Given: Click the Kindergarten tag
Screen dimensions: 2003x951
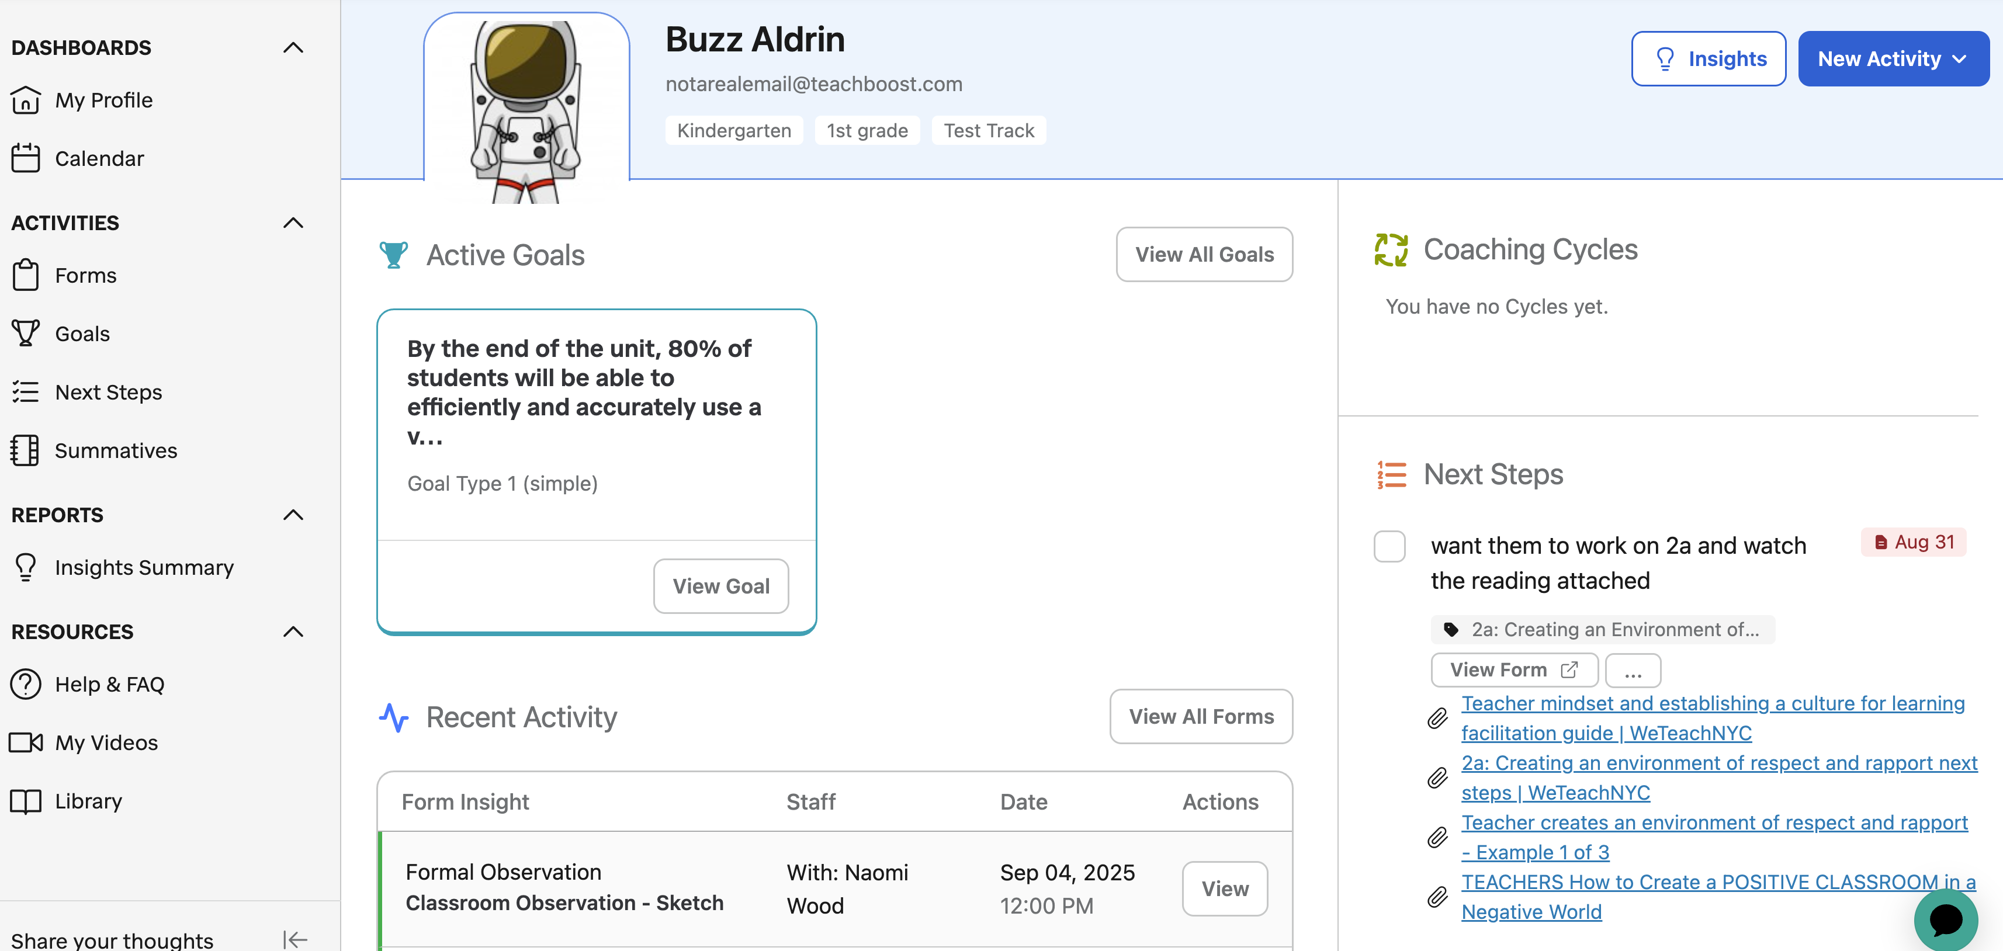Looking at the screenshot, I should tap(734, 131).
